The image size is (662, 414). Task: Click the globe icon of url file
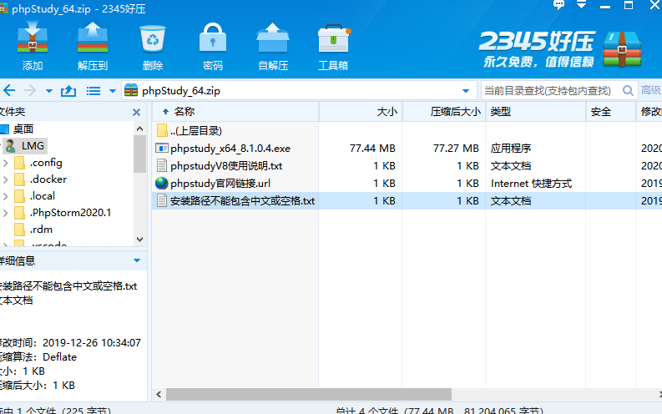pyautogui.click(x=162, y=183)
